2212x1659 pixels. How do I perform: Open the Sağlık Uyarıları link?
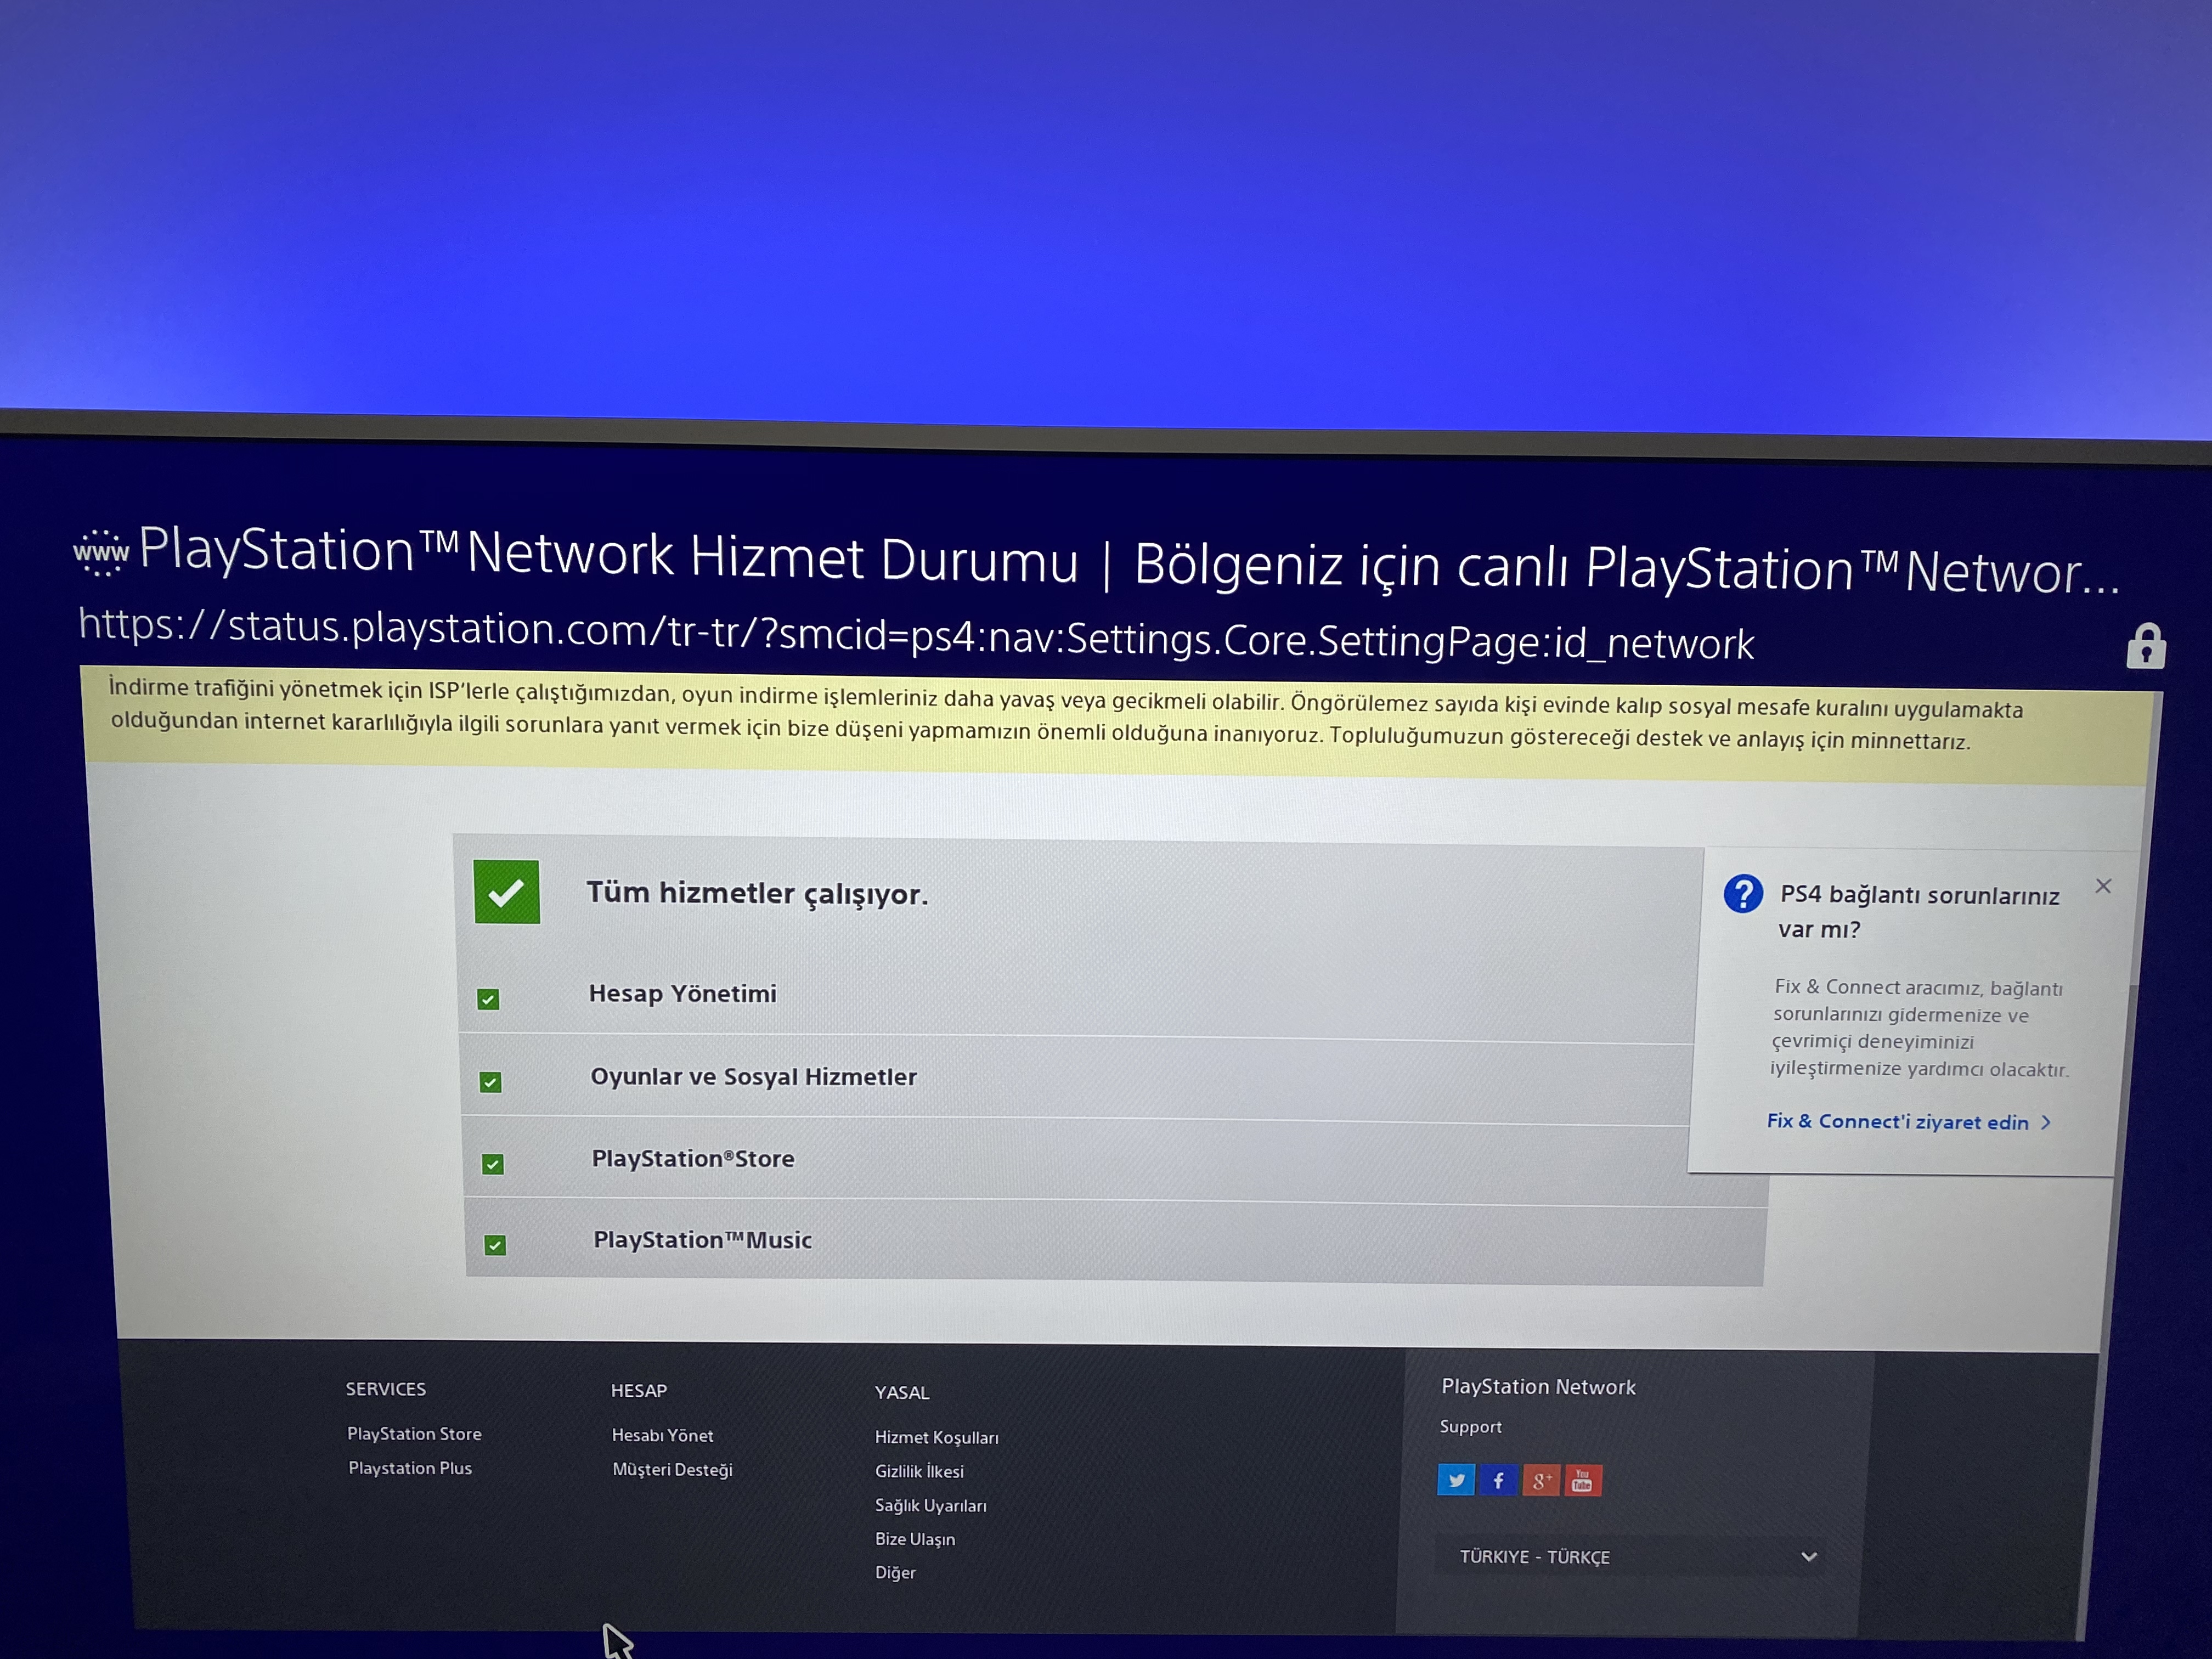(x=930, y=1505)
